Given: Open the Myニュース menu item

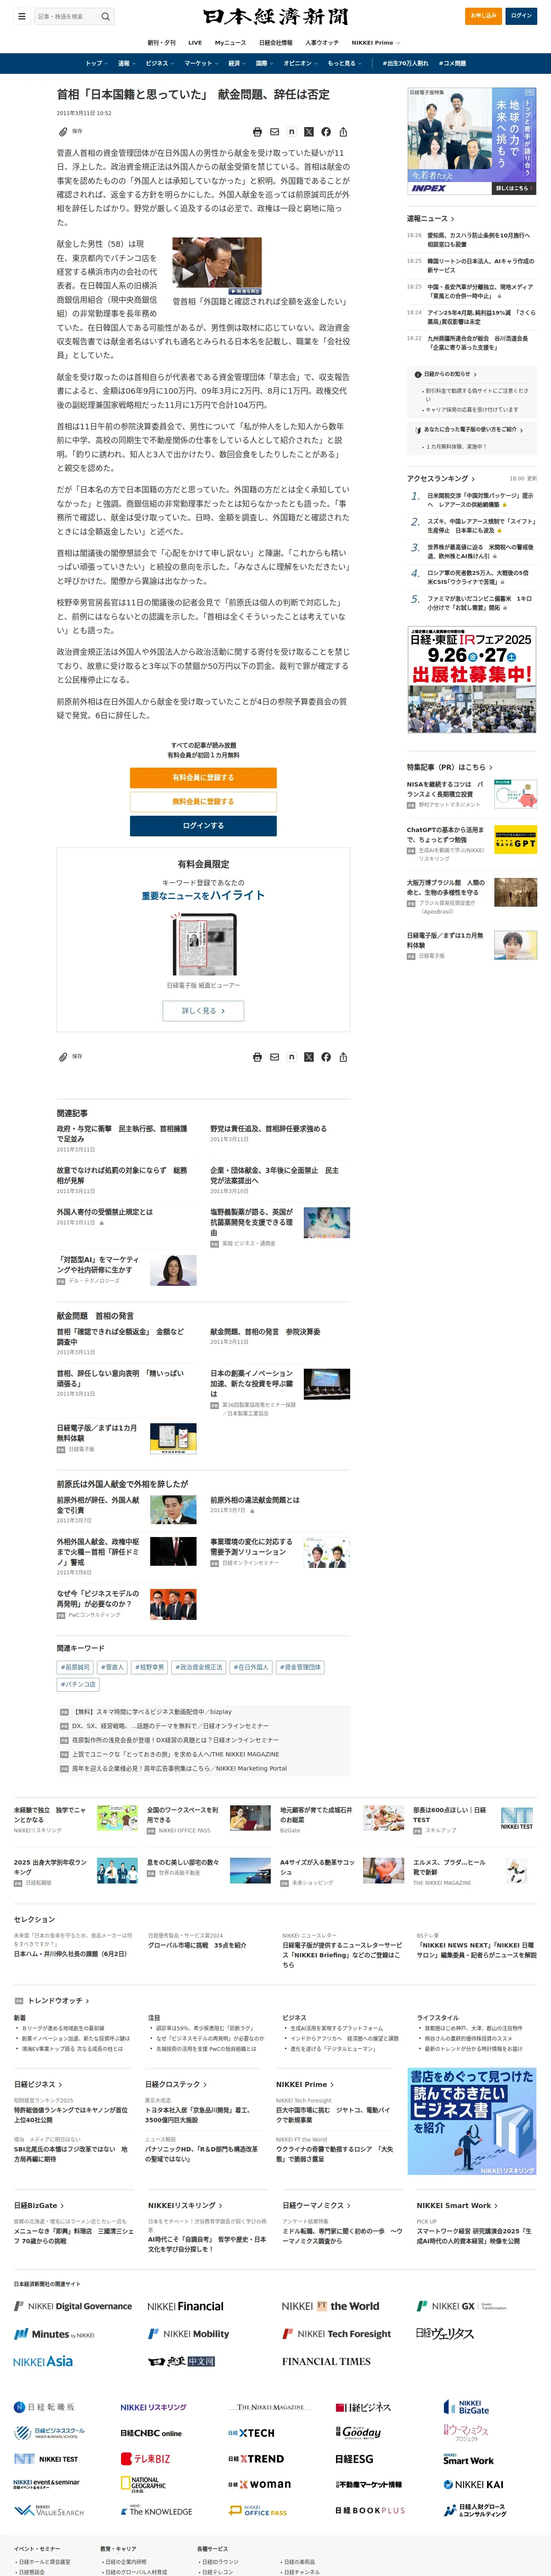Looking at the screenshot, I should coord(230,43).
